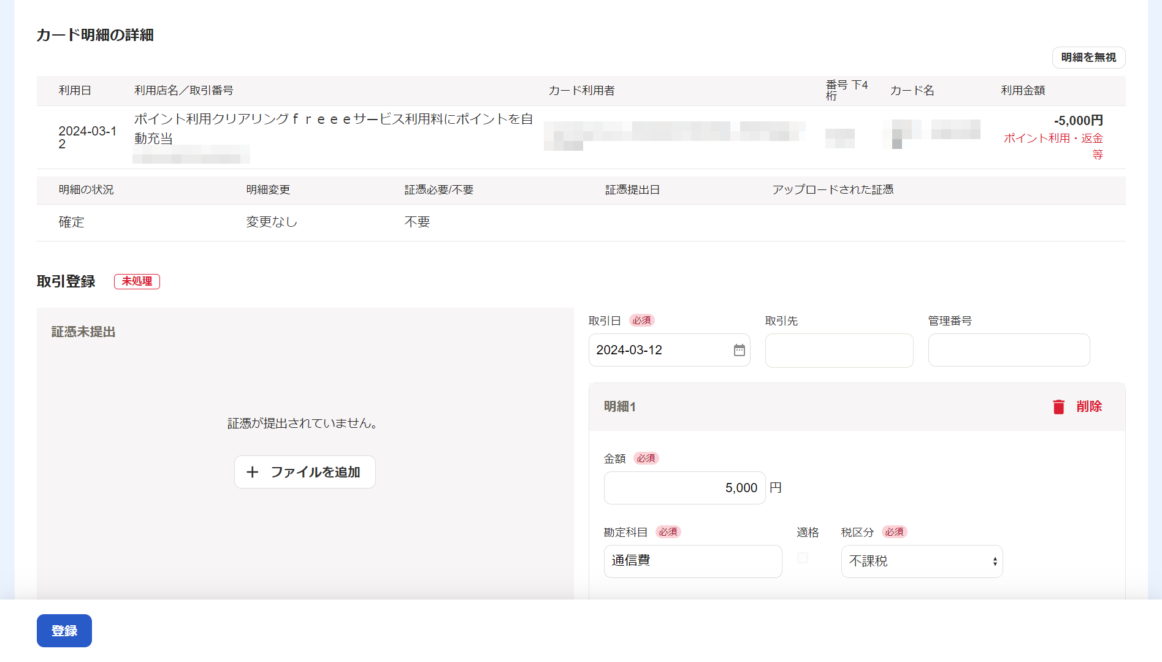This screenshot has width=1162, height=662.
Task: Click the -5,000円 amount
Action: [1078, 121]
